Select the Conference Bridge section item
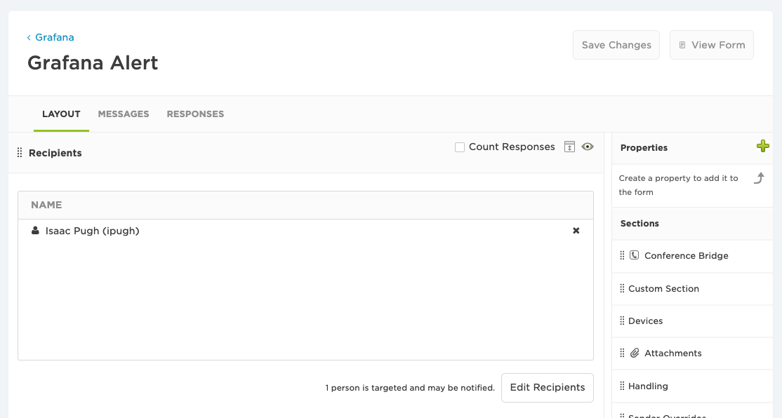 [x=692, y=256]
